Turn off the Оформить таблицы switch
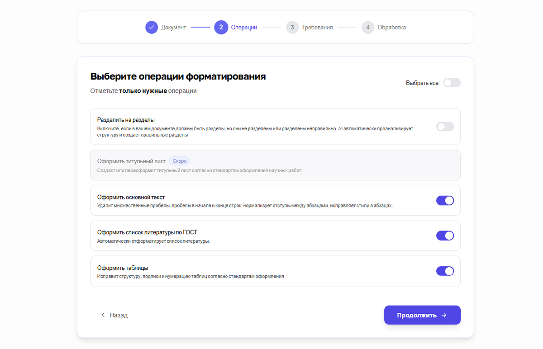543x349 pixels. click(x=445, y=271)
